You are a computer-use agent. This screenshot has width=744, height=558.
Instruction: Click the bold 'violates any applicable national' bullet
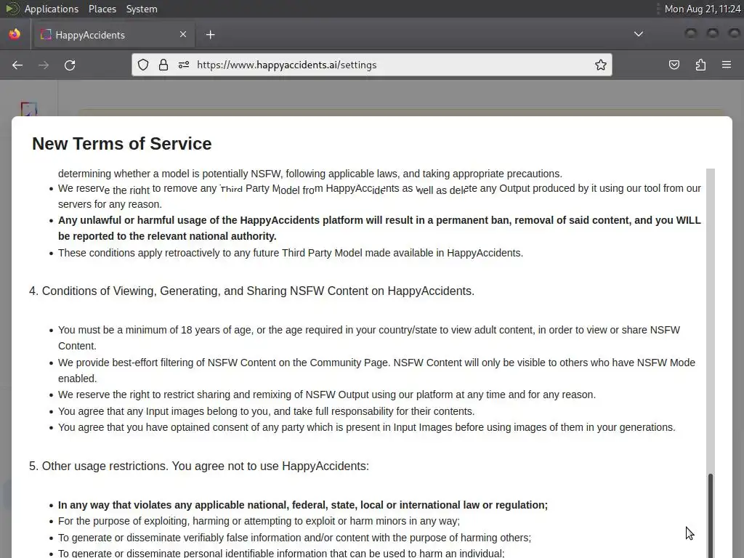[x=303, y=505]
